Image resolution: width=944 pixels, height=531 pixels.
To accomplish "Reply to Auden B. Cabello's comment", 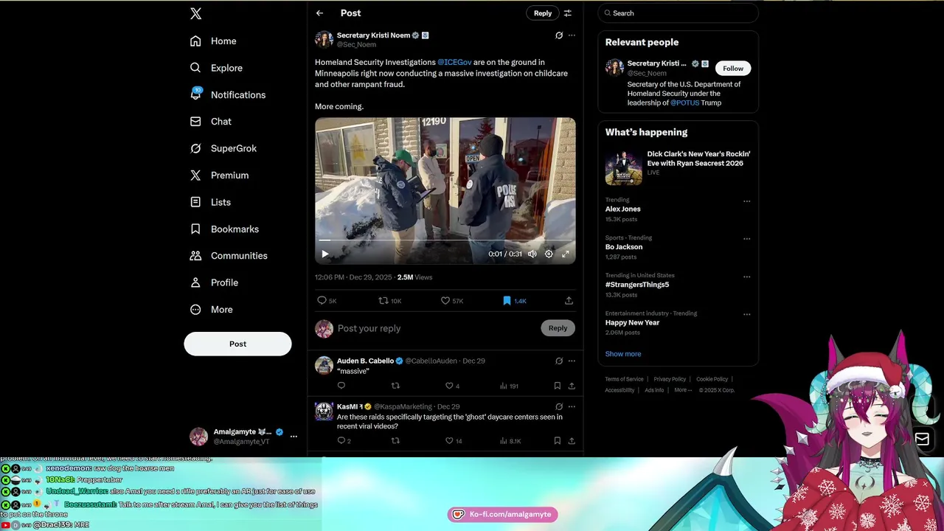I will 341,386.
